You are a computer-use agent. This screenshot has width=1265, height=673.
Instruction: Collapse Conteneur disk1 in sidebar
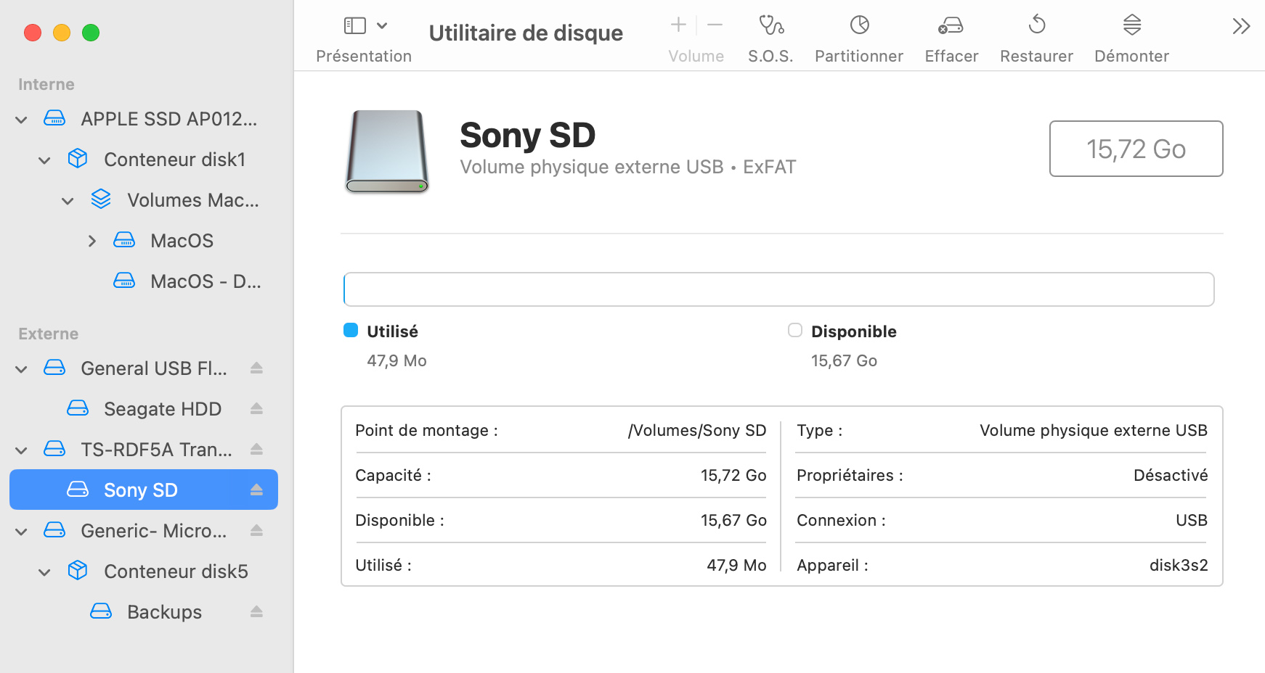(44, 160)
